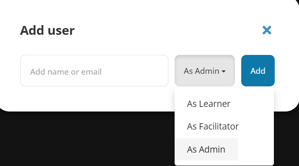Click inside the name or email textbox
This screenshot has height=166, width=299.
[x=94, y=70]
